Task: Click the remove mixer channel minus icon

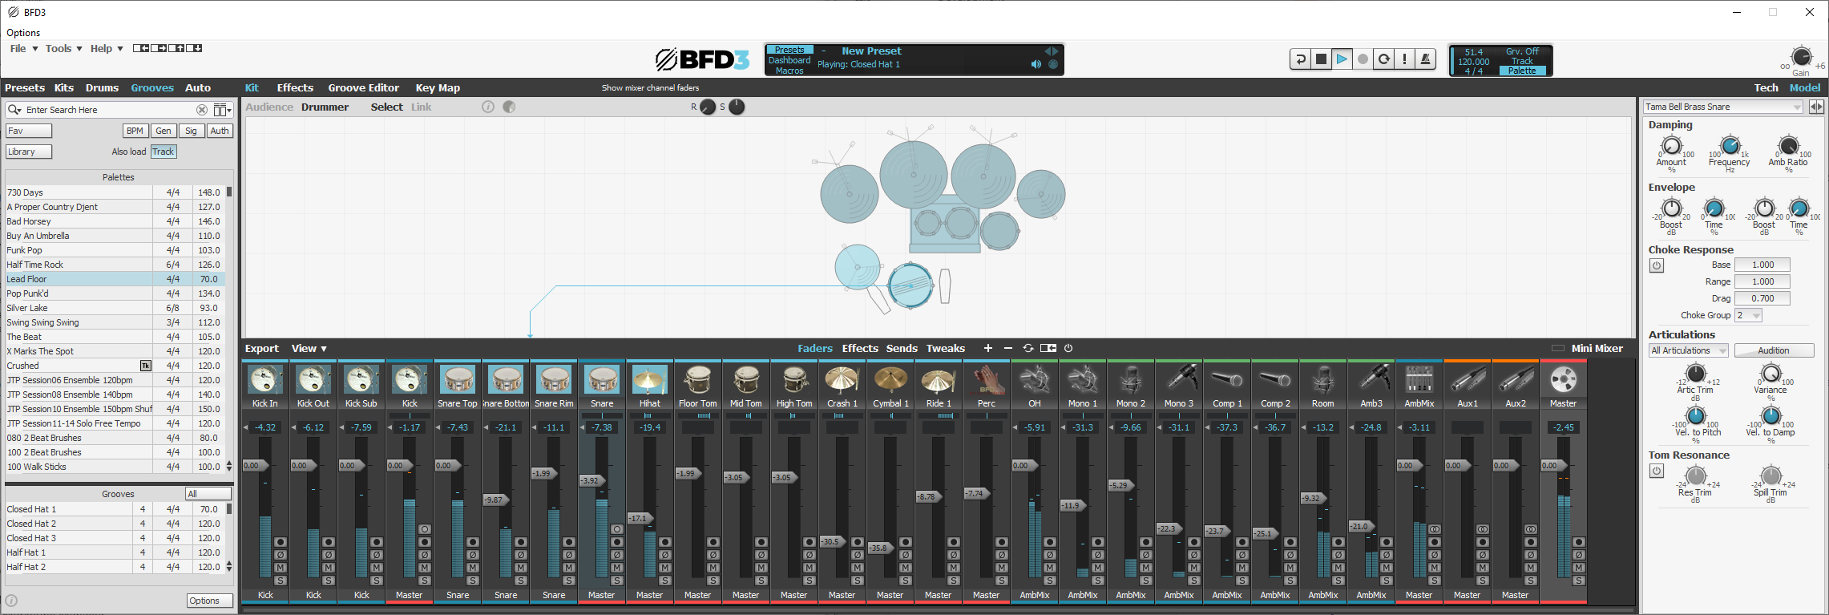Action: [x=1008, y=348]
